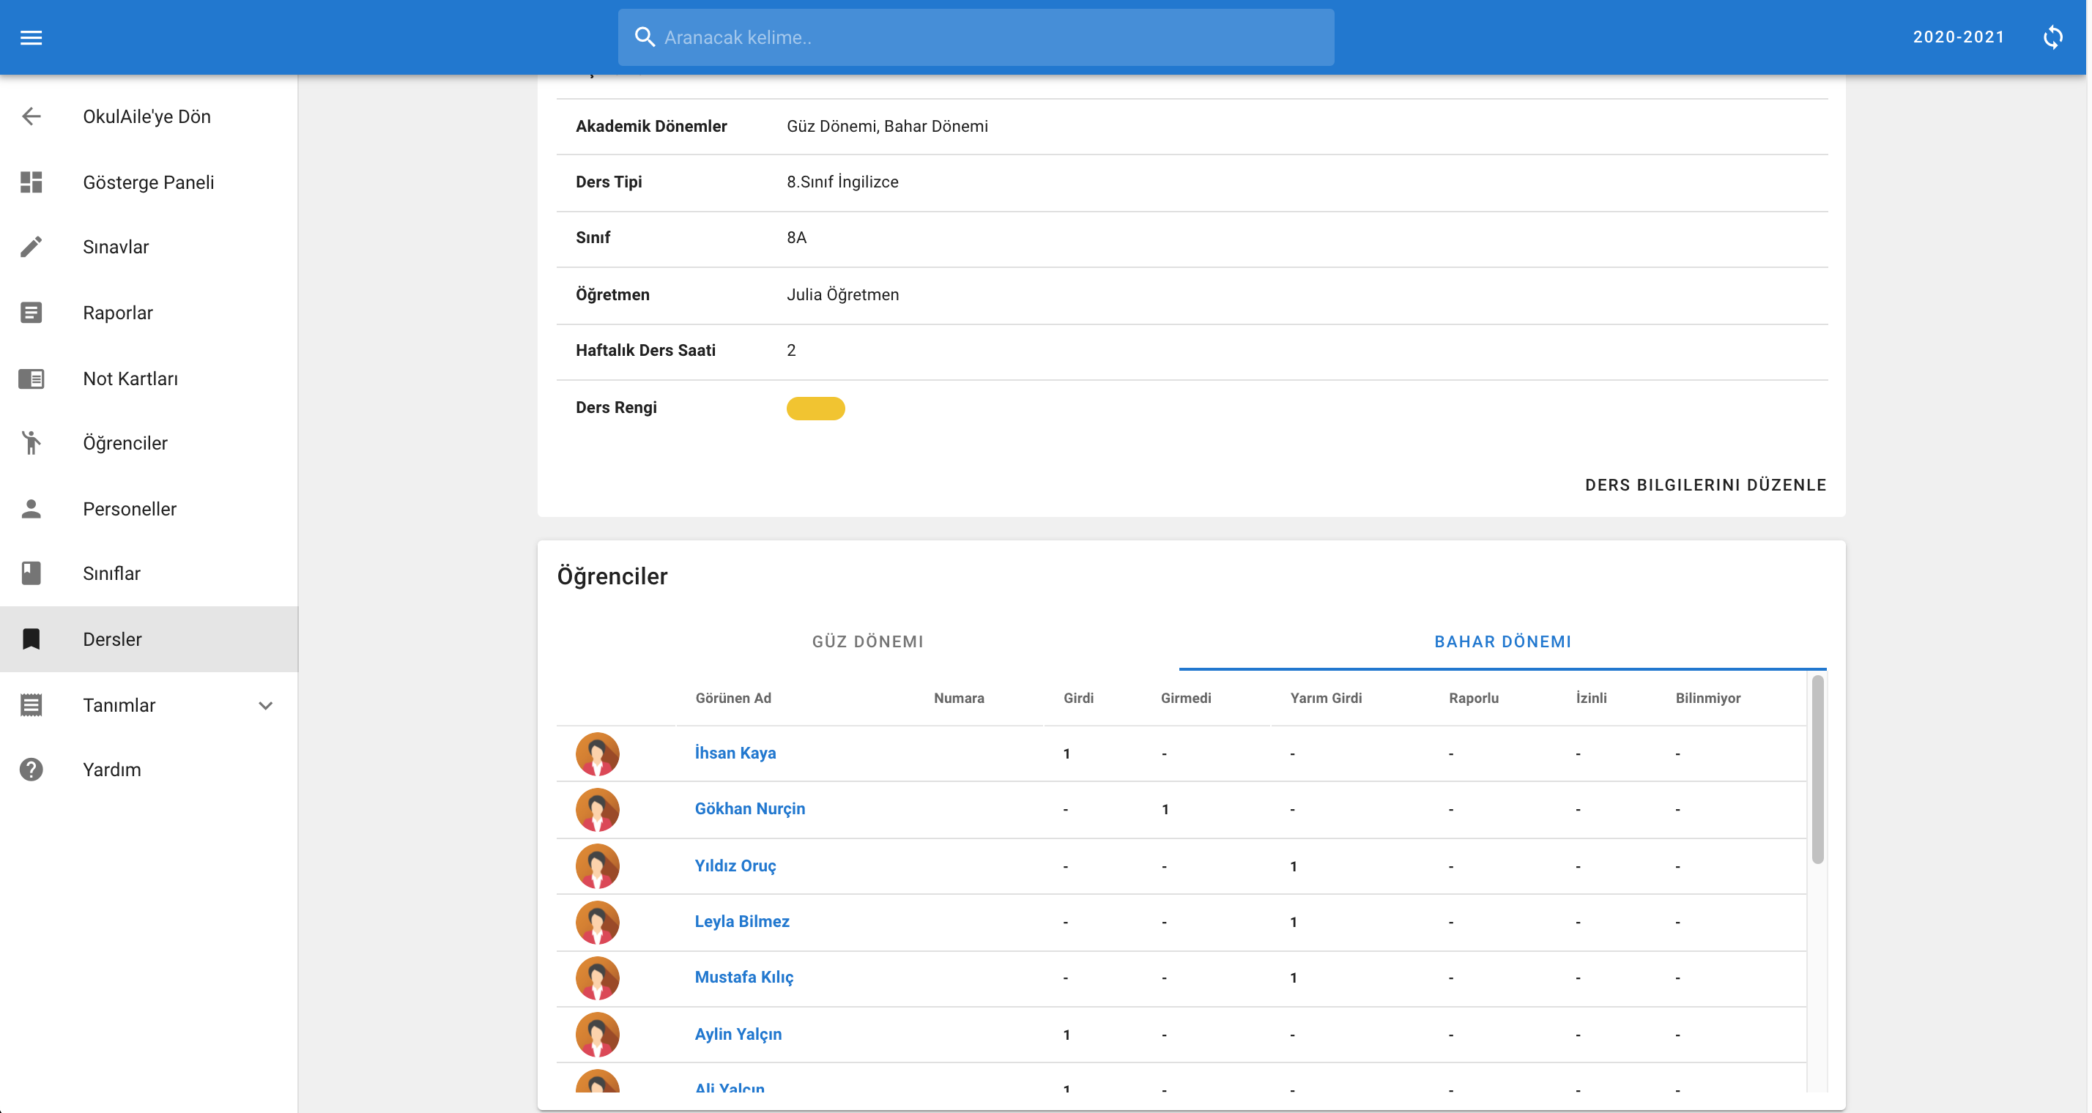Click the student table vertical scrollbar

(x=1817, y=770)
